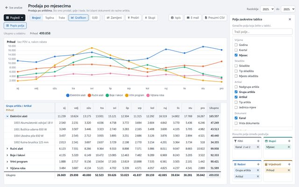The width and height of the screenshot is (299, 187).
Task: Check the Tip artikla field
Action: [x=236, y=102]
